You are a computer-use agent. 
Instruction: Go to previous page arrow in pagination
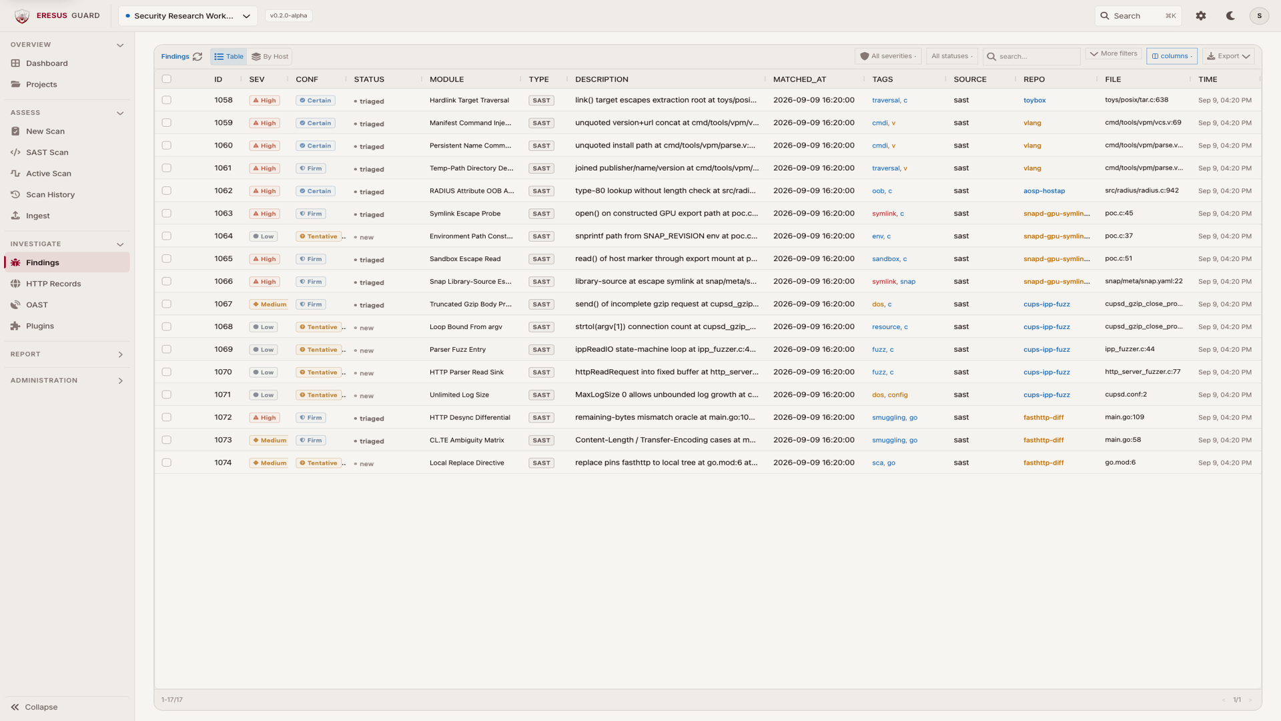pyautogui.click(x=1224, y=700)
